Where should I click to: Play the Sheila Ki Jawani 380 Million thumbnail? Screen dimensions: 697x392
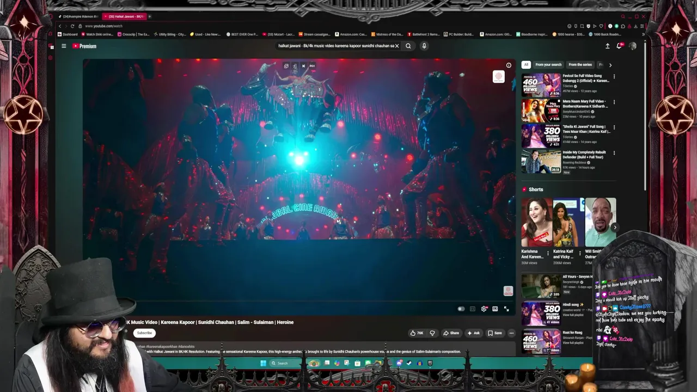[x=541, y=136]
